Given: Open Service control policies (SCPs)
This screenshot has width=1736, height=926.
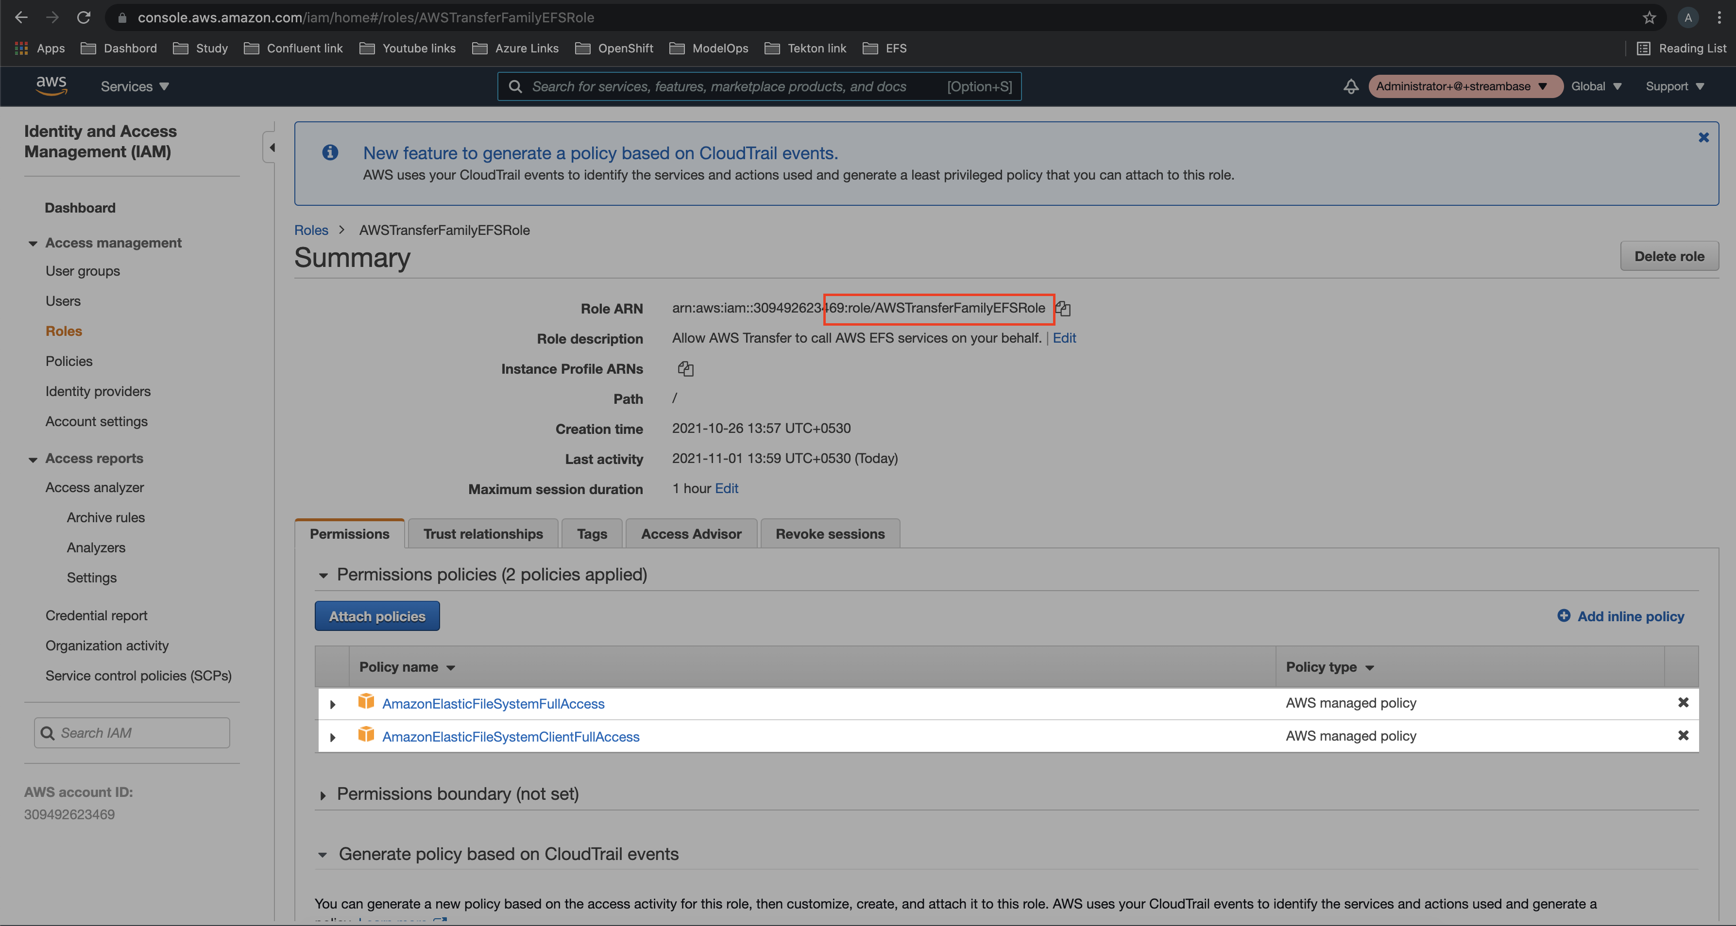Looking at the screenshot, I should [x=139, y=676].
